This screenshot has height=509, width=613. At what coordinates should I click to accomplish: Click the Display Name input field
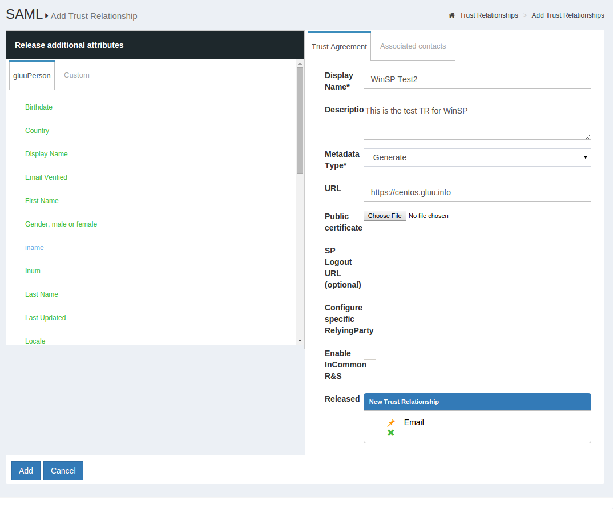click(477, 79)
